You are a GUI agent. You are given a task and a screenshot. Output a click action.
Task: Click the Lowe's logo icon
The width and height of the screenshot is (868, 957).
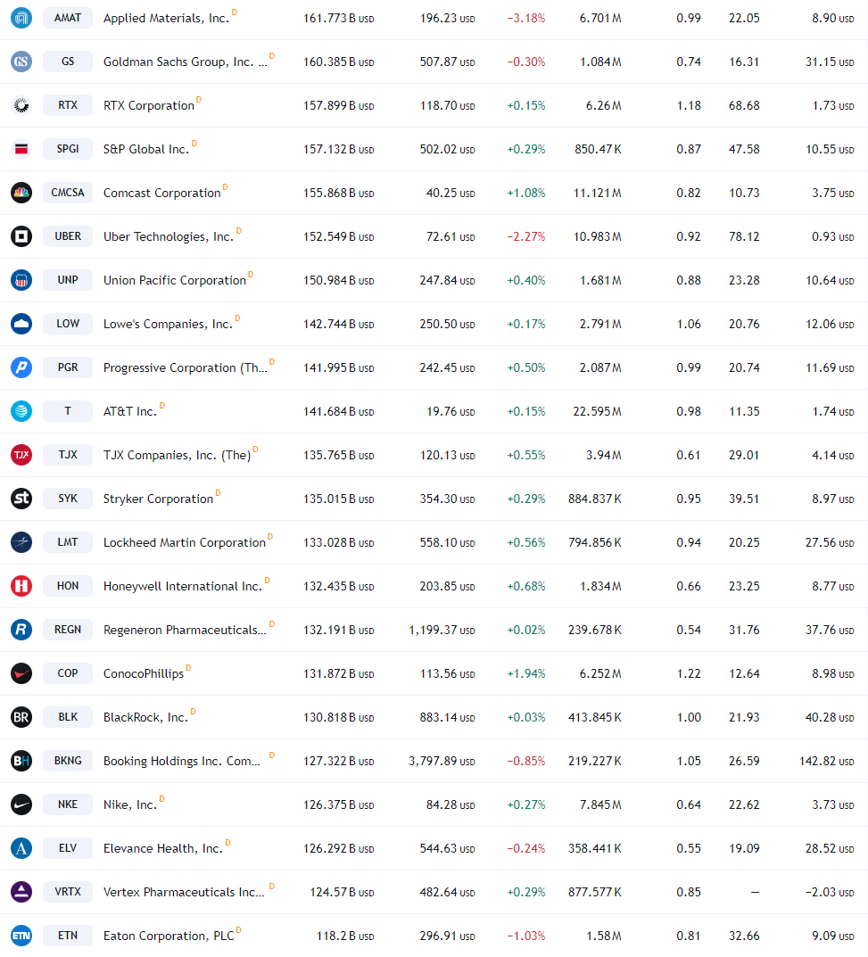(x=21, y=324)
